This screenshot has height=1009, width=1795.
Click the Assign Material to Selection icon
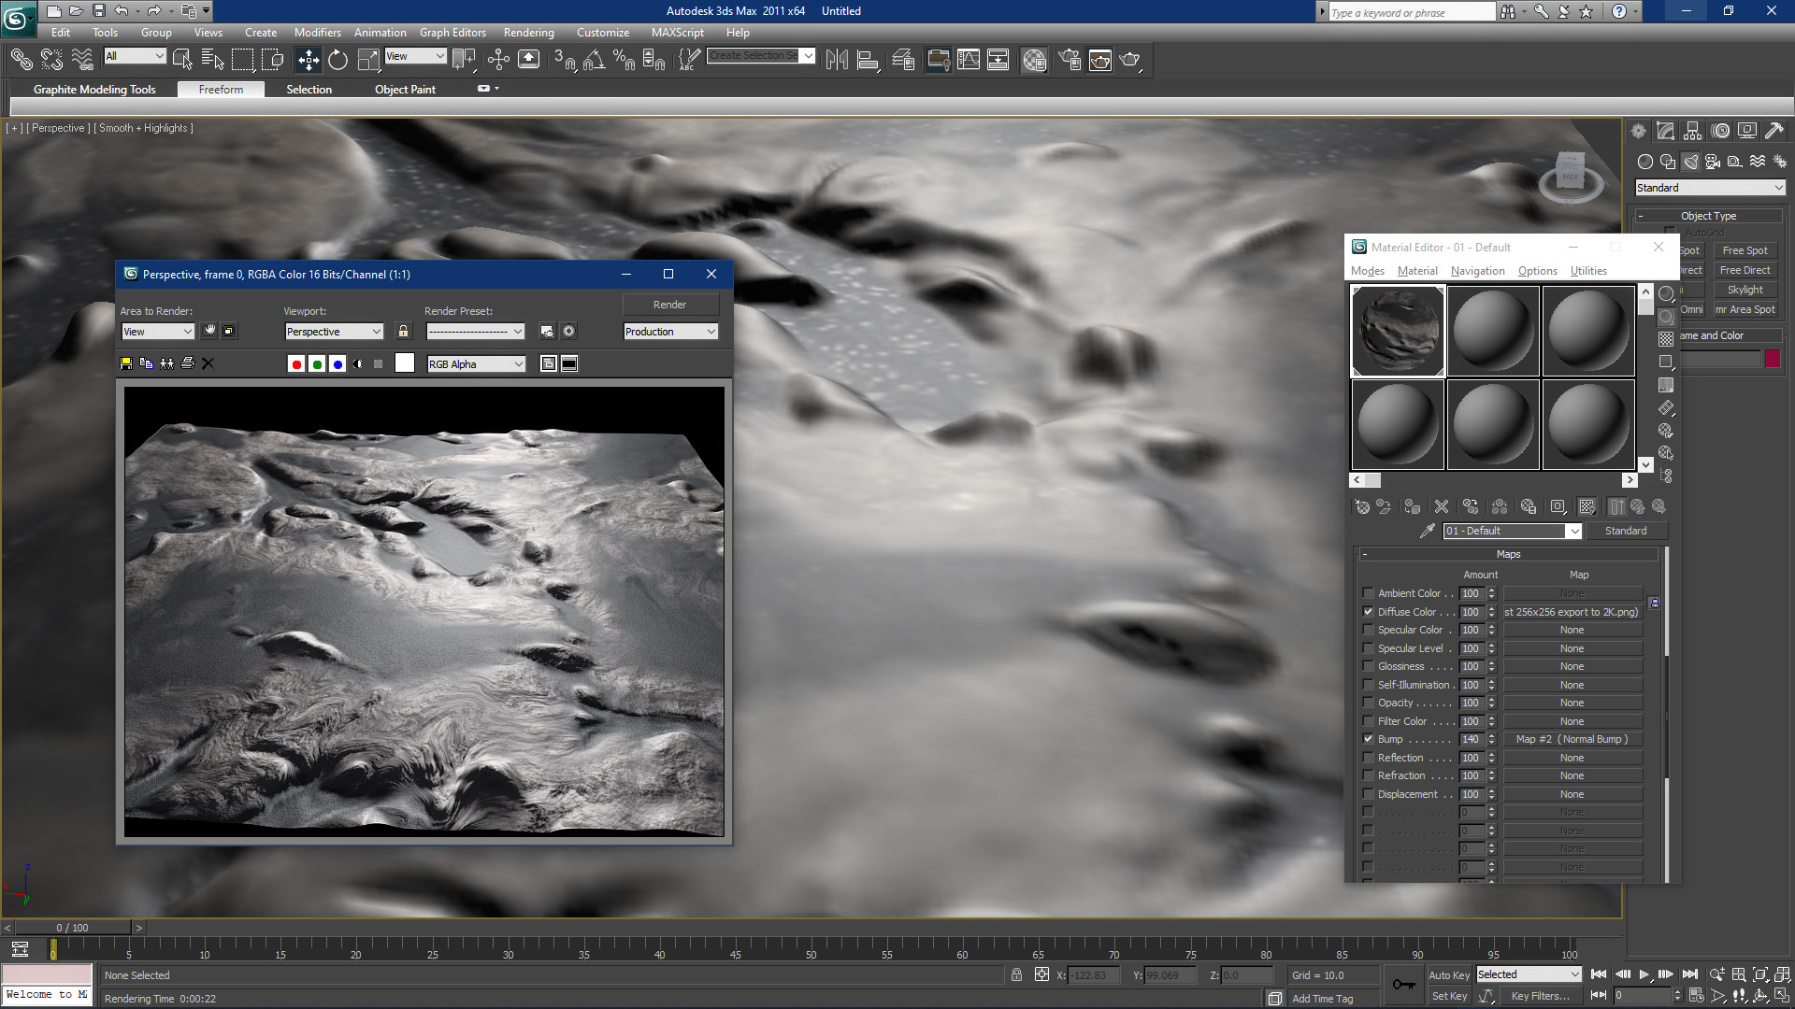point(1412,506)
